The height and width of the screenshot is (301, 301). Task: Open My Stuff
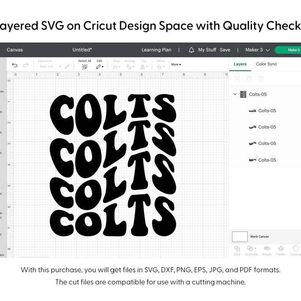tap(207, 50)
